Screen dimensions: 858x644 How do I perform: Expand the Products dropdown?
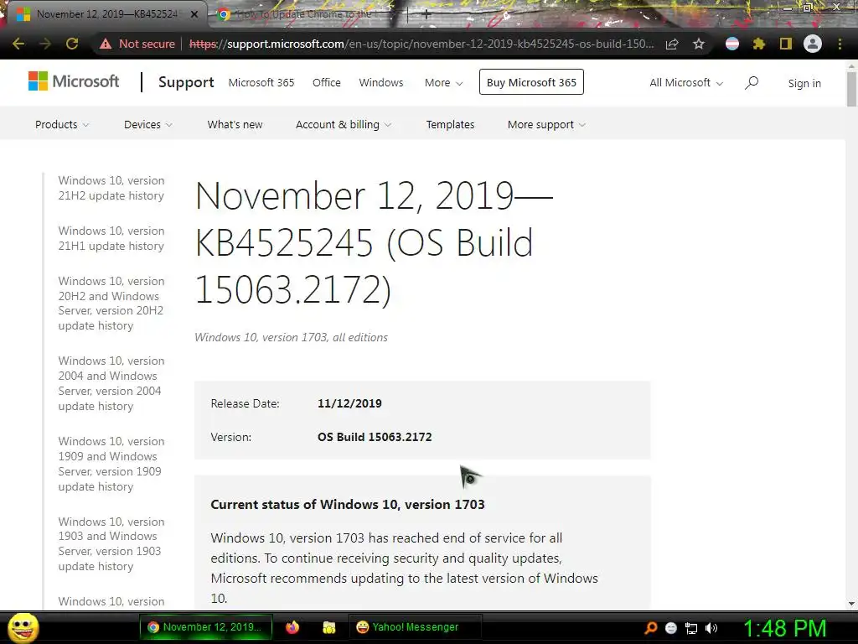[x=62, y=124]
